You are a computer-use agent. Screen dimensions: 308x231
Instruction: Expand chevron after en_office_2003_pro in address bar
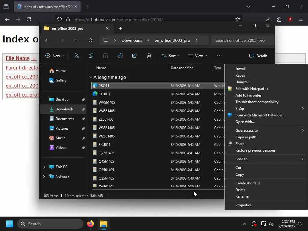point(197,40)
